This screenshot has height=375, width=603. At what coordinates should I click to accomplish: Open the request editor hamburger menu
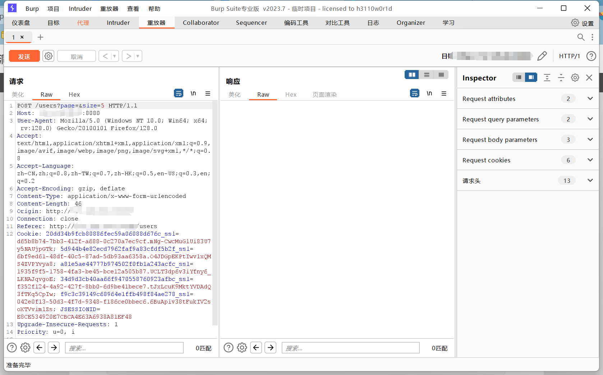[x=208, y=93]
